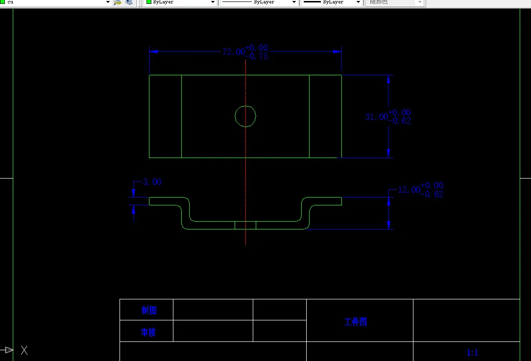This screenshot has width=531, height=361.
Task: Expand the linetype ByLayer dropdown
Action: (x=295, y=2)
